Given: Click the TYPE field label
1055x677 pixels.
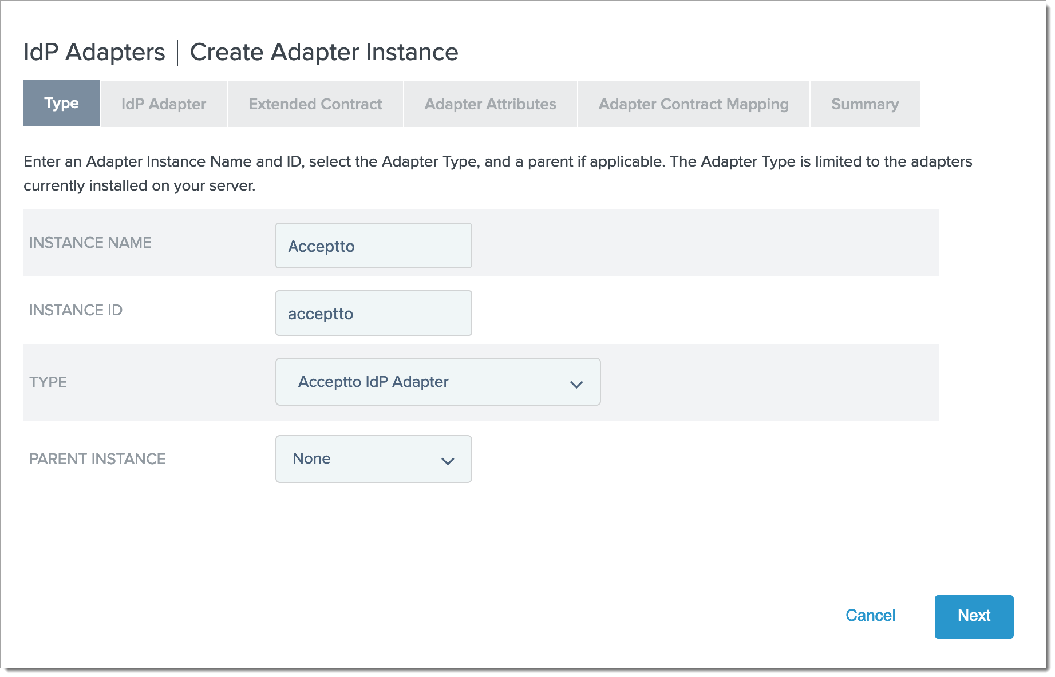Looking at the screenshot, I should (x=48, y=382).
